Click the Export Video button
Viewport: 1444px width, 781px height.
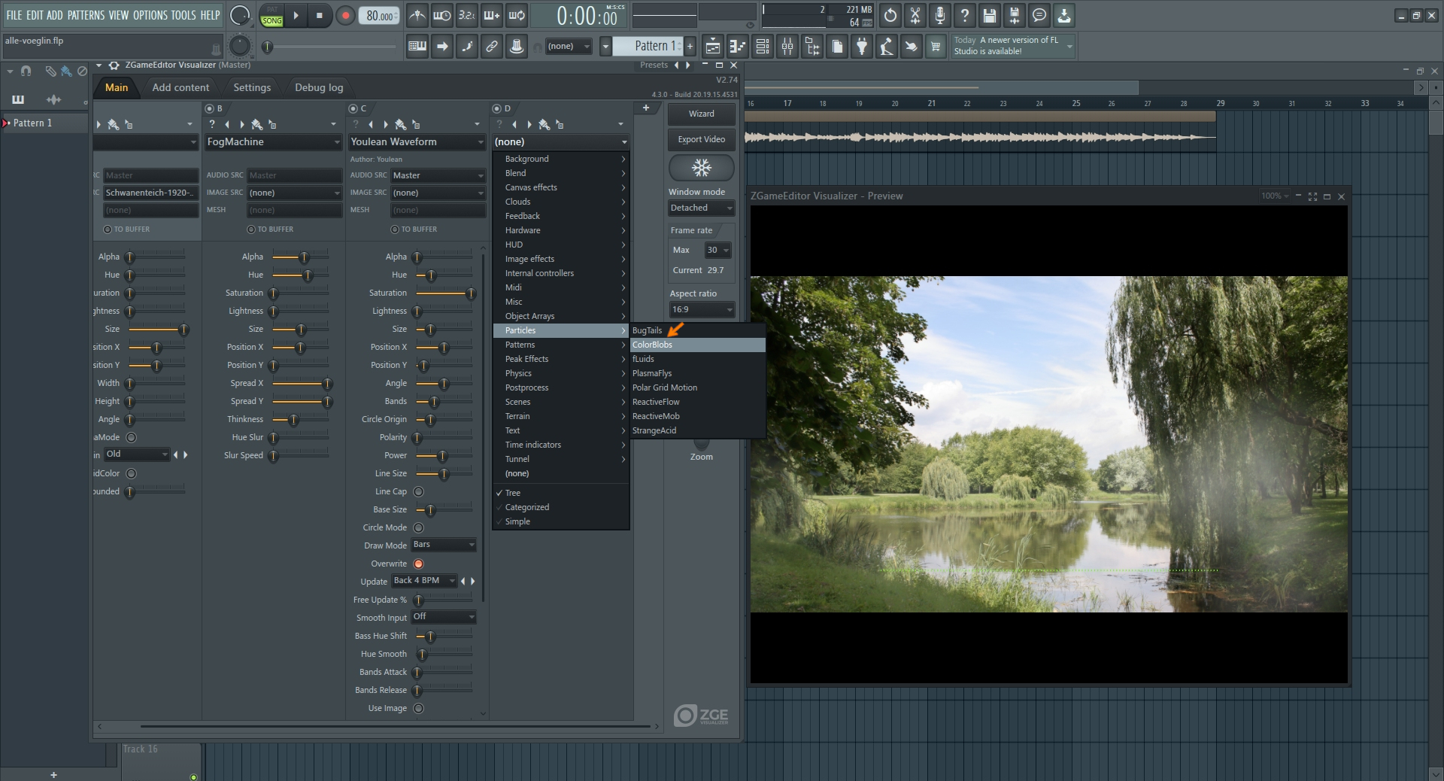(702, 139)
